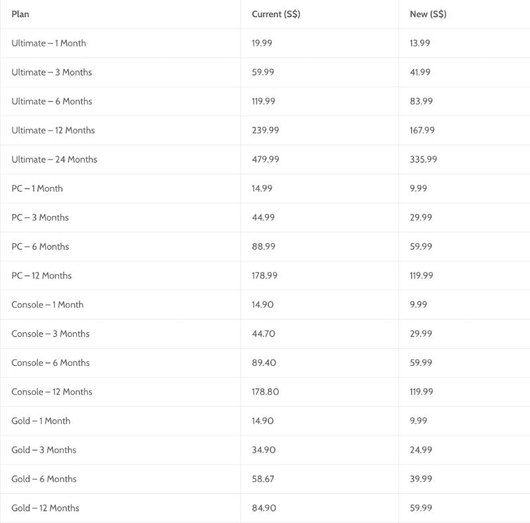This screenshot has height=523, width=530.
Task: Click the New (S$) column header
Action: point(428,14)
